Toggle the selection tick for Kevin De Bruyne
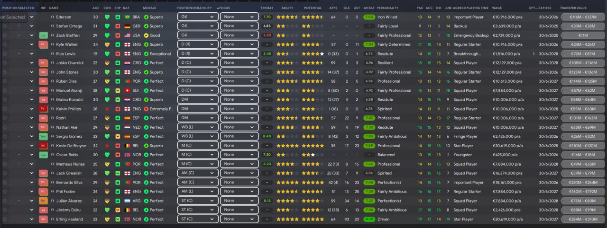The height and width of the screenshot is (228, 607). coord(5,146)
